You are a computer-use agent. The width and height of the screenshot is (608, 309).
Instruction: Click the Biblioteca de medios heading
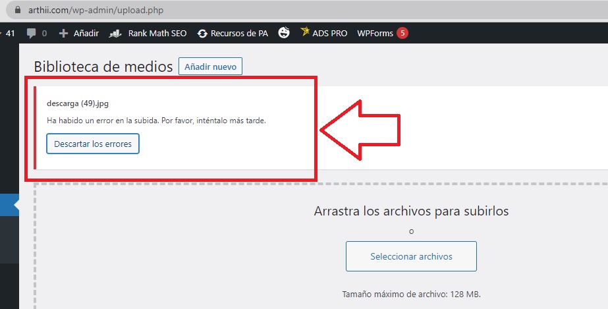click(103, 67)
